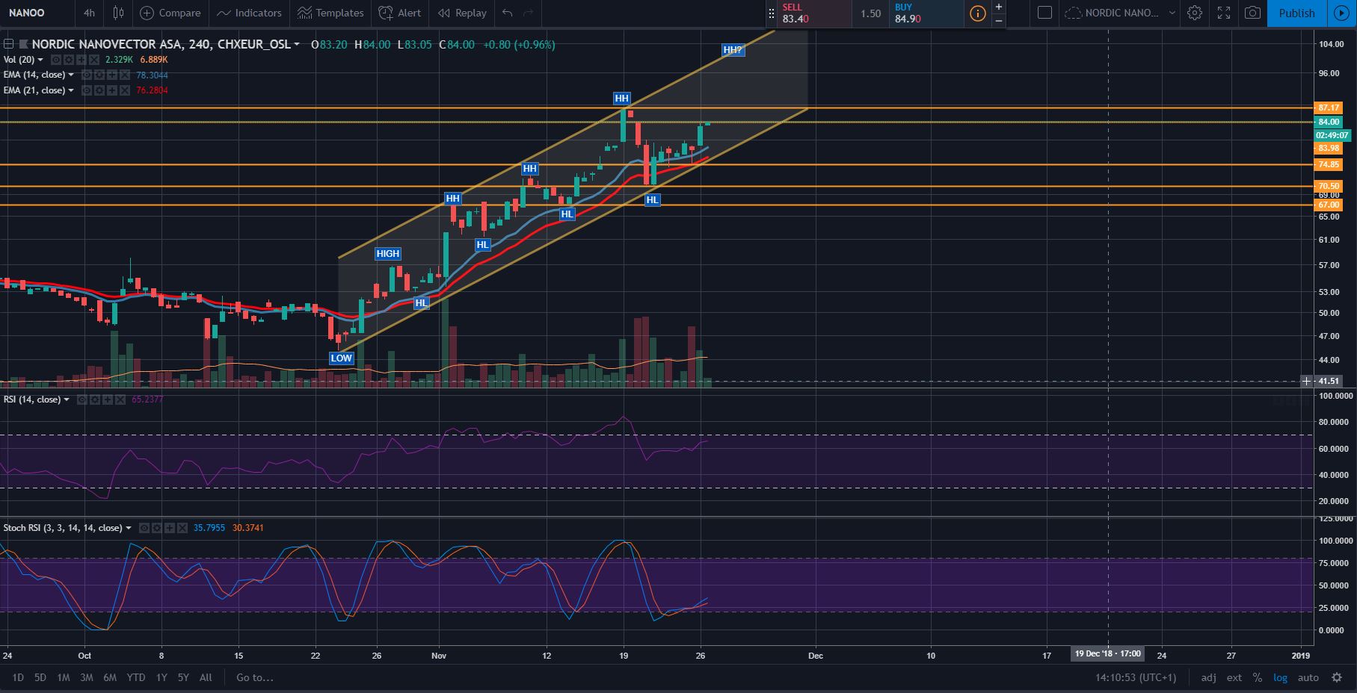The image size is (1357, 693).
Task: Remove the RSI (14, close) indicator
Action: click(120, 400)
